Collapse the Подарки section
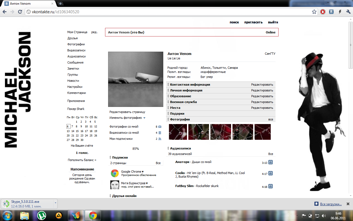This screenshot has height=221, width=353. coord(168,114)
